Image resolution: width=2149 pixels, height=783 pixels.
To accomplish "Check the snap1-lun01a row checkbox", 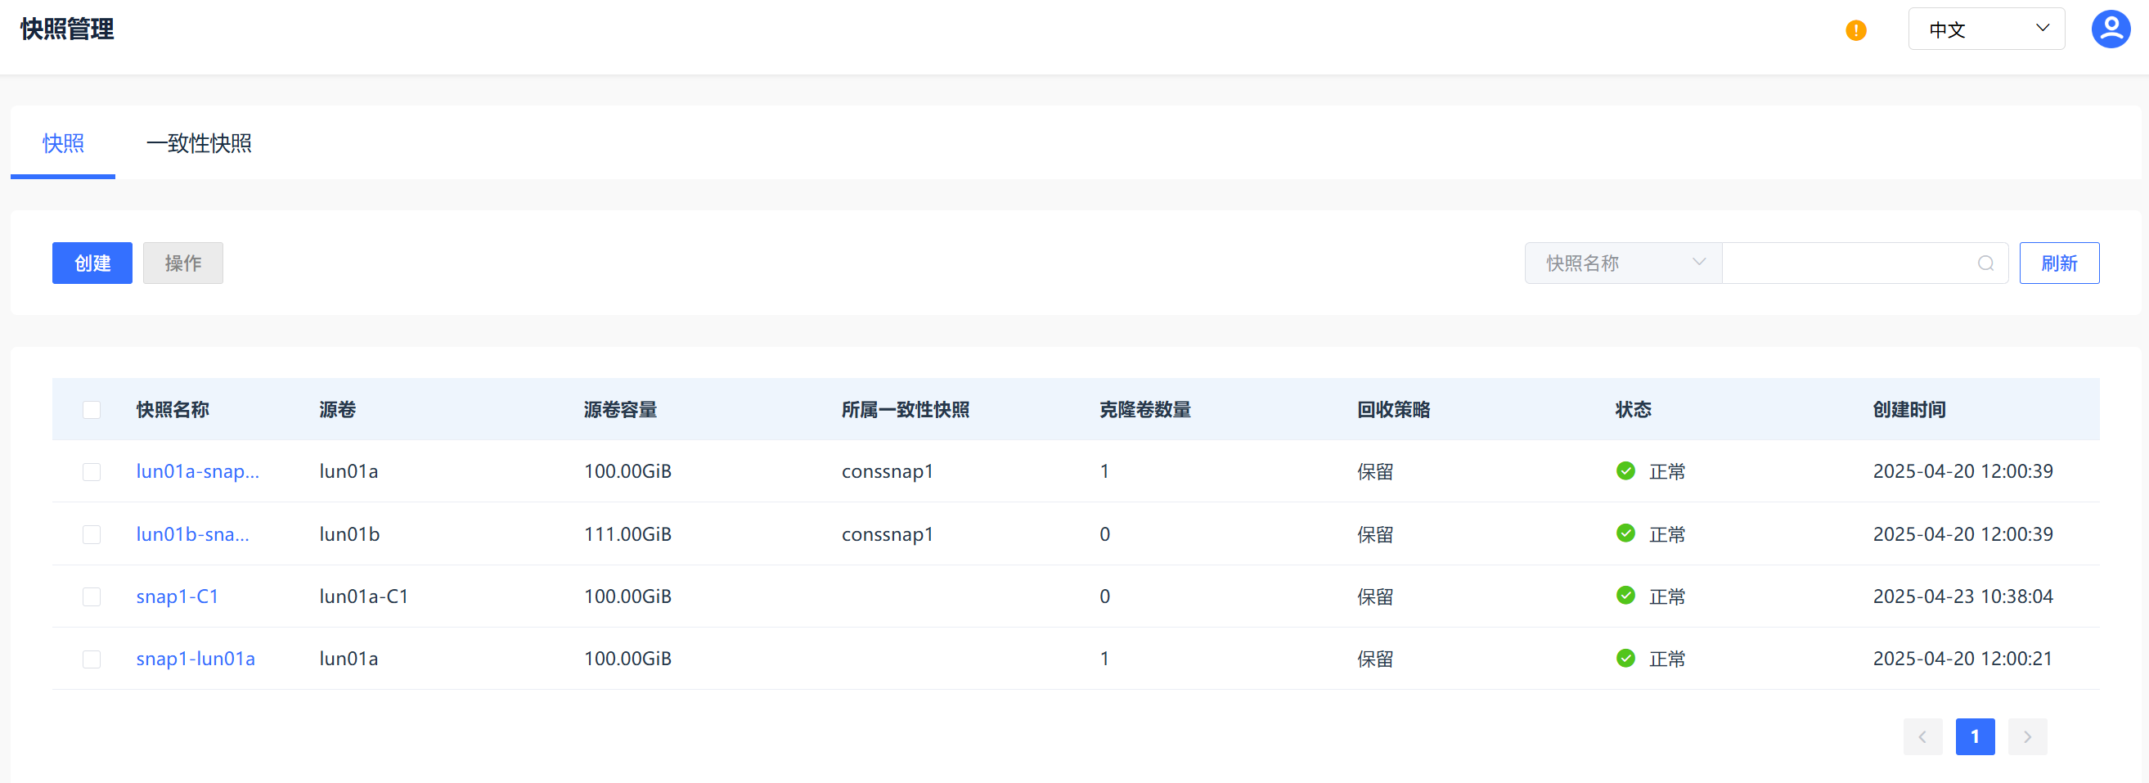I will 92,659.
